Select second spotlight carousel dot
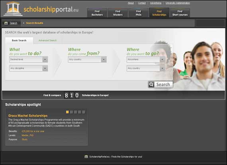 pyautogui.click(x=71, y=112)
